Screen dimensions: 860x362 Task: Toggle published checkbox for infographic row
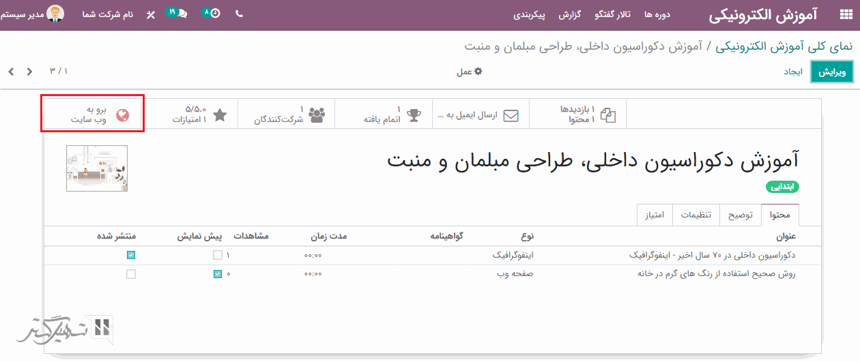pos(131,255)
